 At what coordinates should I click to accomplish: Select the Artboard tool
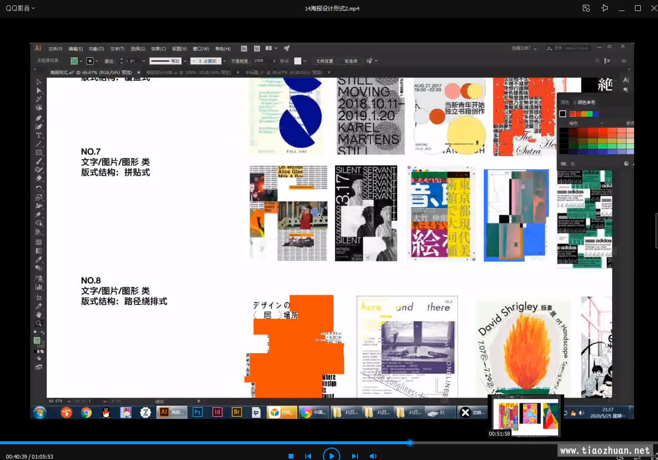coord(39,297)
